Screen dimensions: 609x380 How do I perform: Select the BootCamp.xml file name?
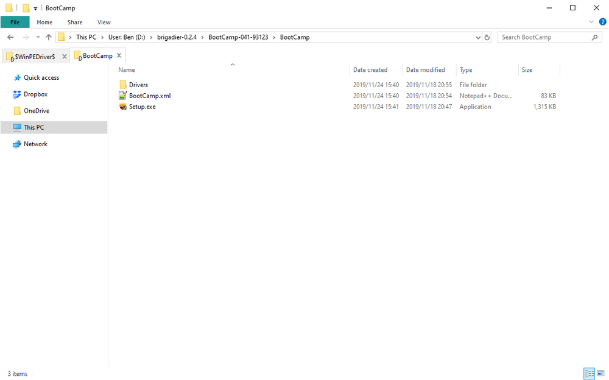click(150, 96)
